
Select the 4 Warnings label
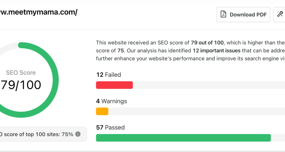(x=111, y=101)
